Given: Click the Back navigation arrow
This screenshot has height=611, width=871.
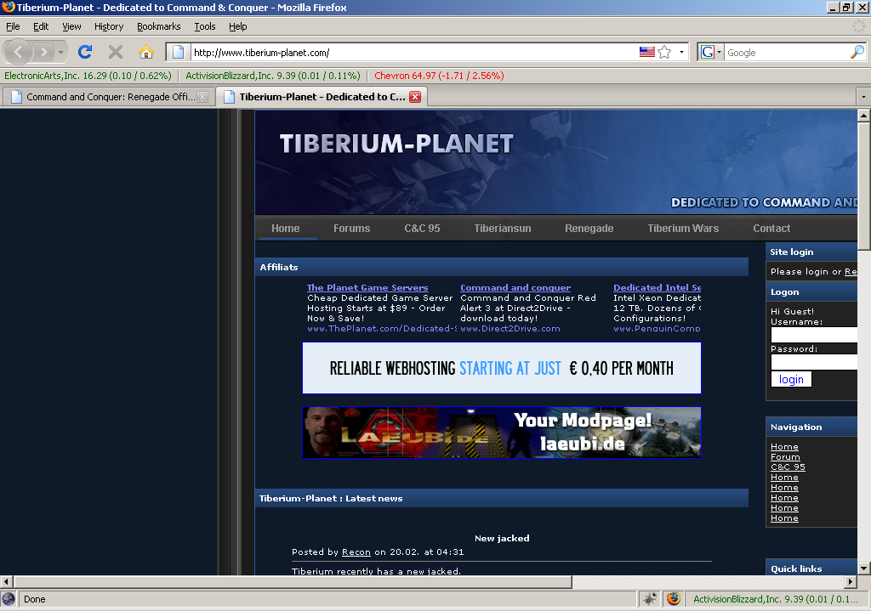Looking at the screenshot, I should pyautogui.click(x=19, y=52).
